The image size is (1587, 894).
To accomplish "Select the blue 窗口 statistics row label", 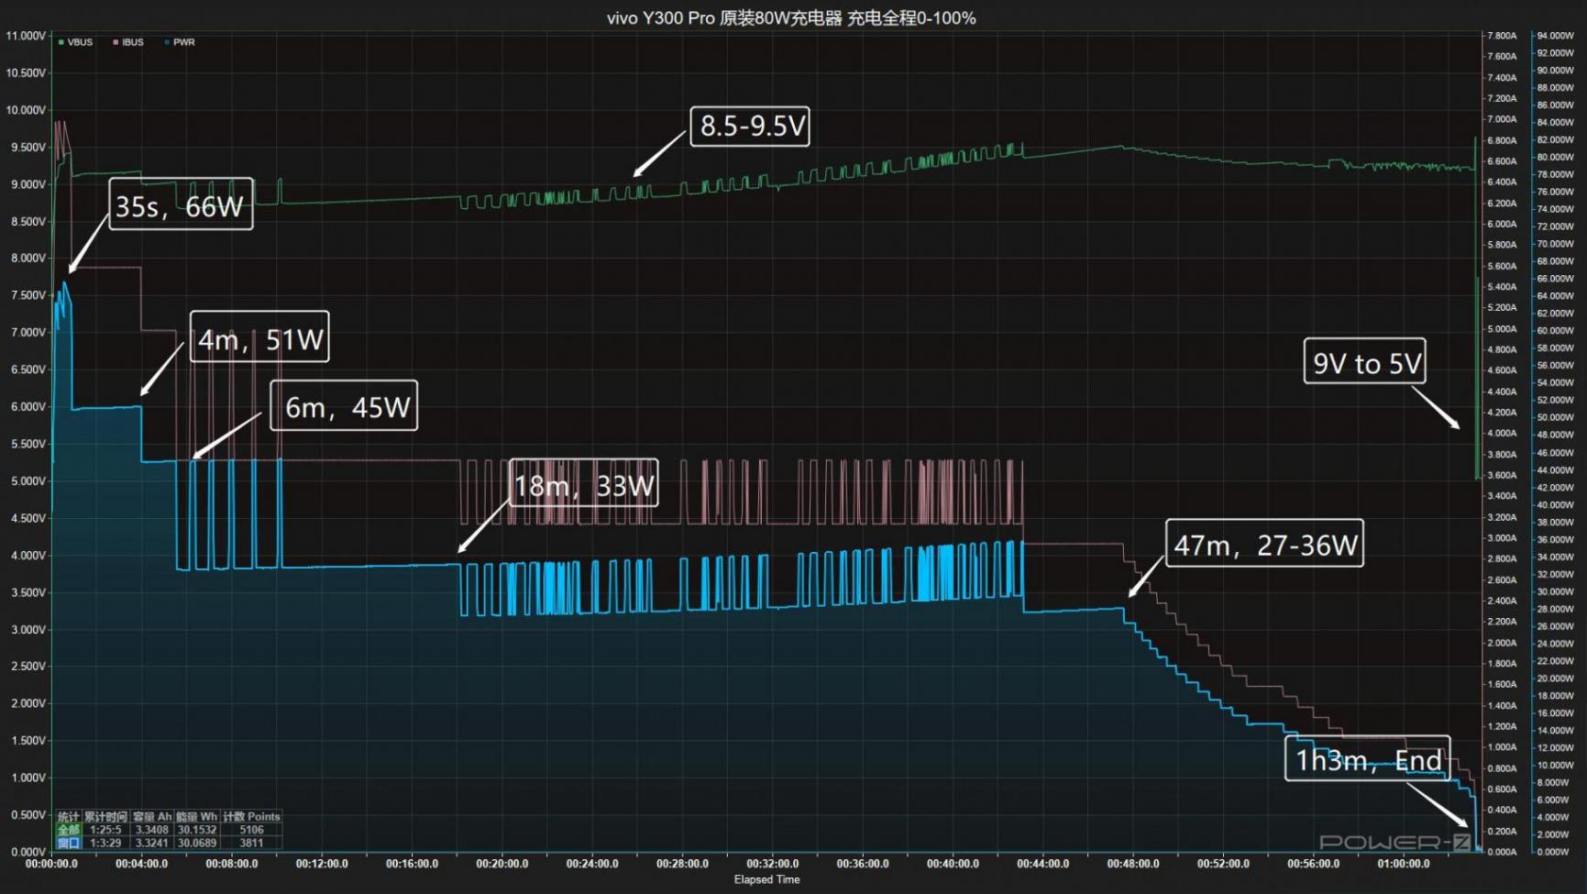I will click(69, 843).
